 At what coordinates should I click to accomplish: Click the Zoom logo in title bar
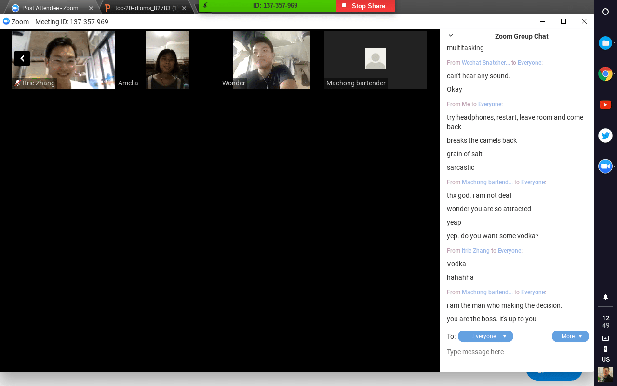(7, 22)
